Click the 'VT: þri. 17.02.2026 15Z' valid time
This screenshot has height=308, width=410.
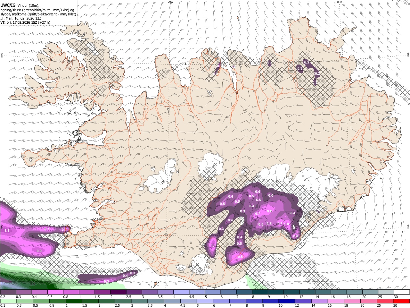[x=19, y=22]
